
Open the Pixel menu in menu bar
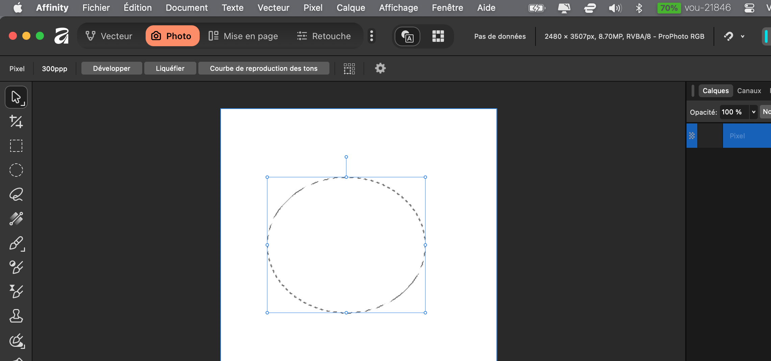313,8
